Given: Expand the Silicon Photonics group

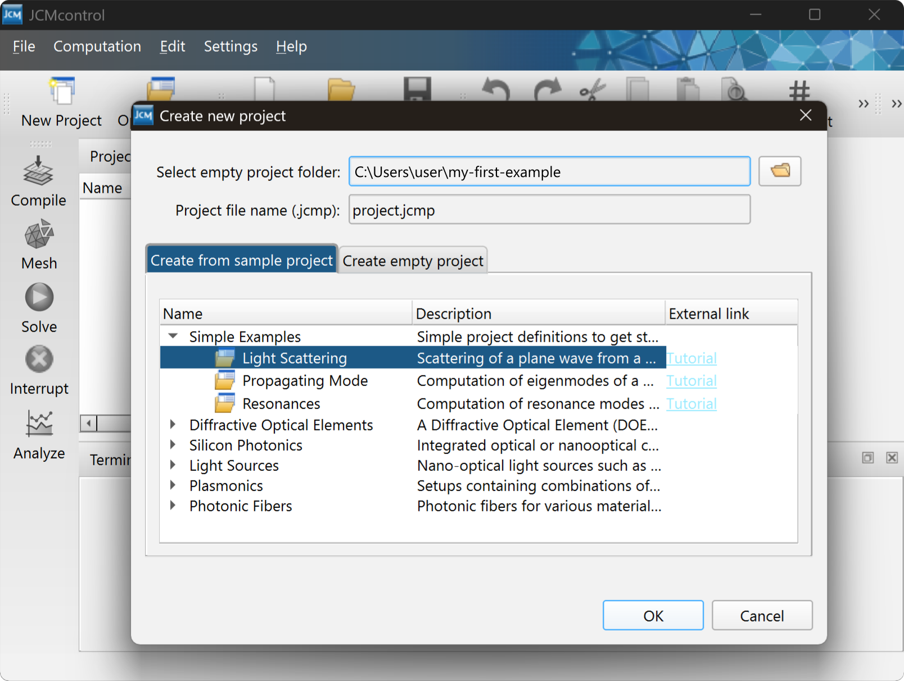Looking at the screenshot, I should tap(173, 444).
